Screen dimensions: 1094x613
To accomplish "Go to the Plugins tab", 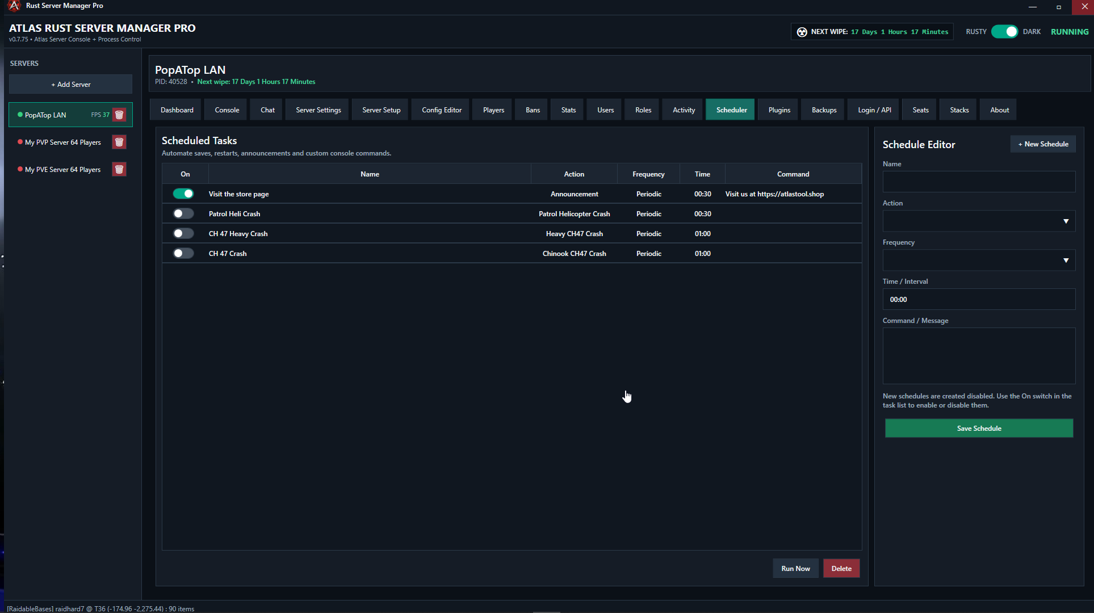I will coord(779,110).
